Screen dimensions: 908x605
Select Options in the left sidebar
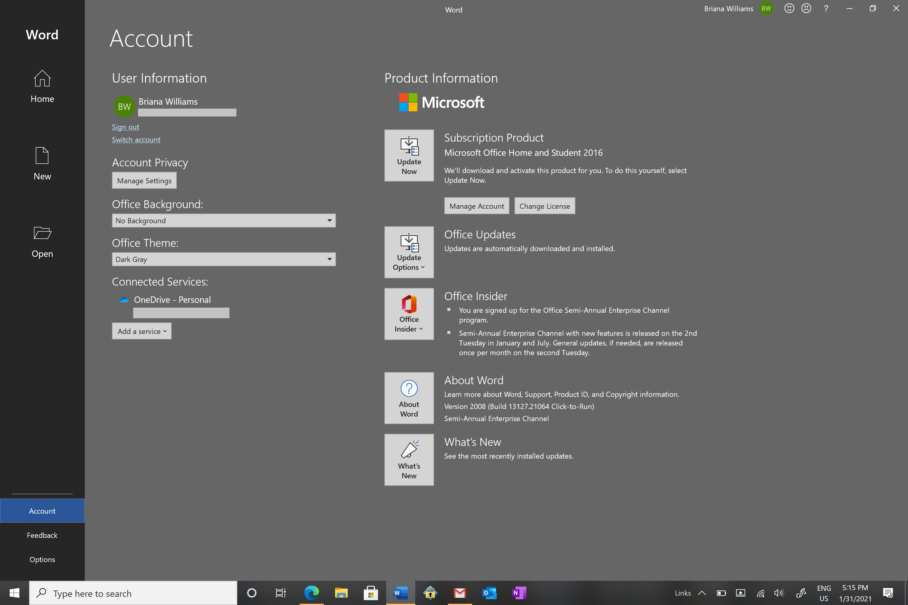point(42,559)
